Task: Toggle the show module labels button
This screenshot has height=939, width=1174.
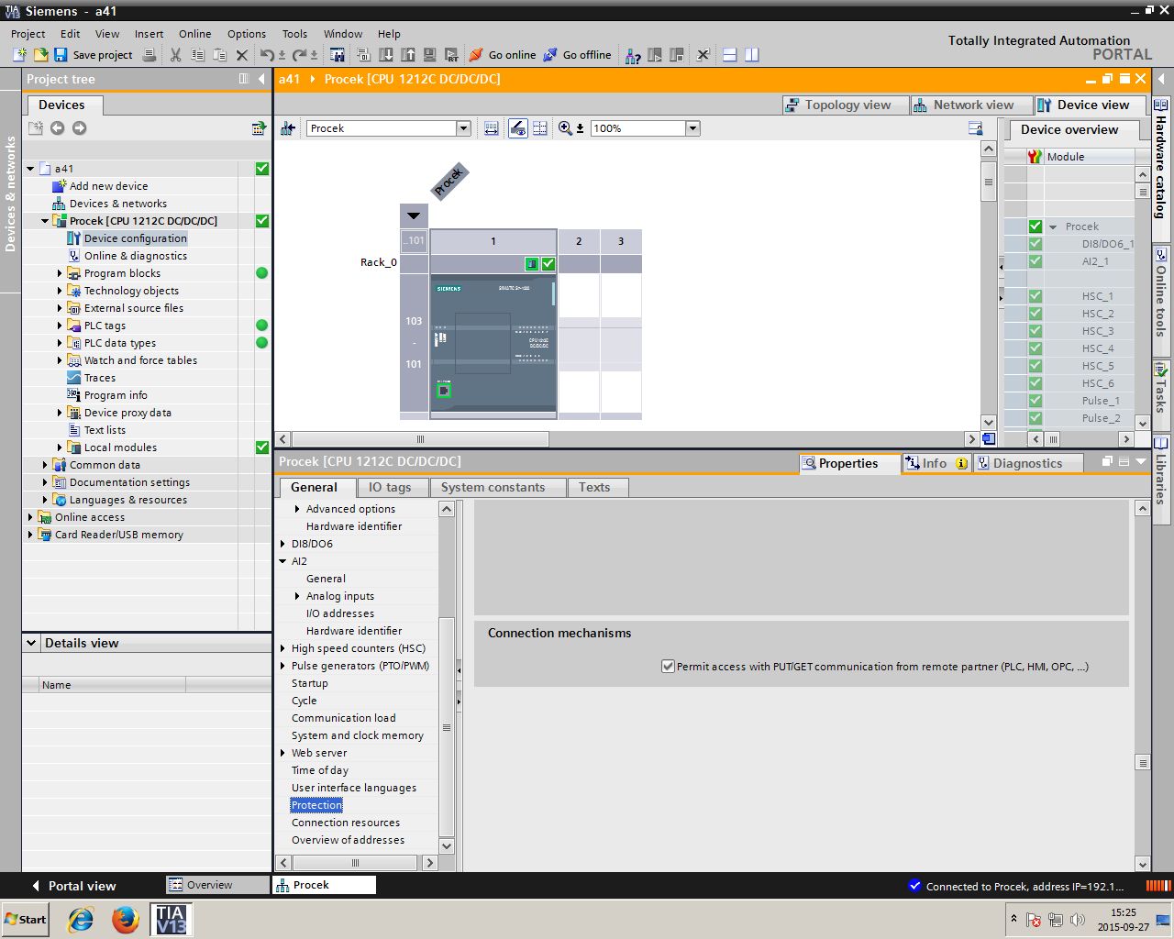Action: coord(517,128)
